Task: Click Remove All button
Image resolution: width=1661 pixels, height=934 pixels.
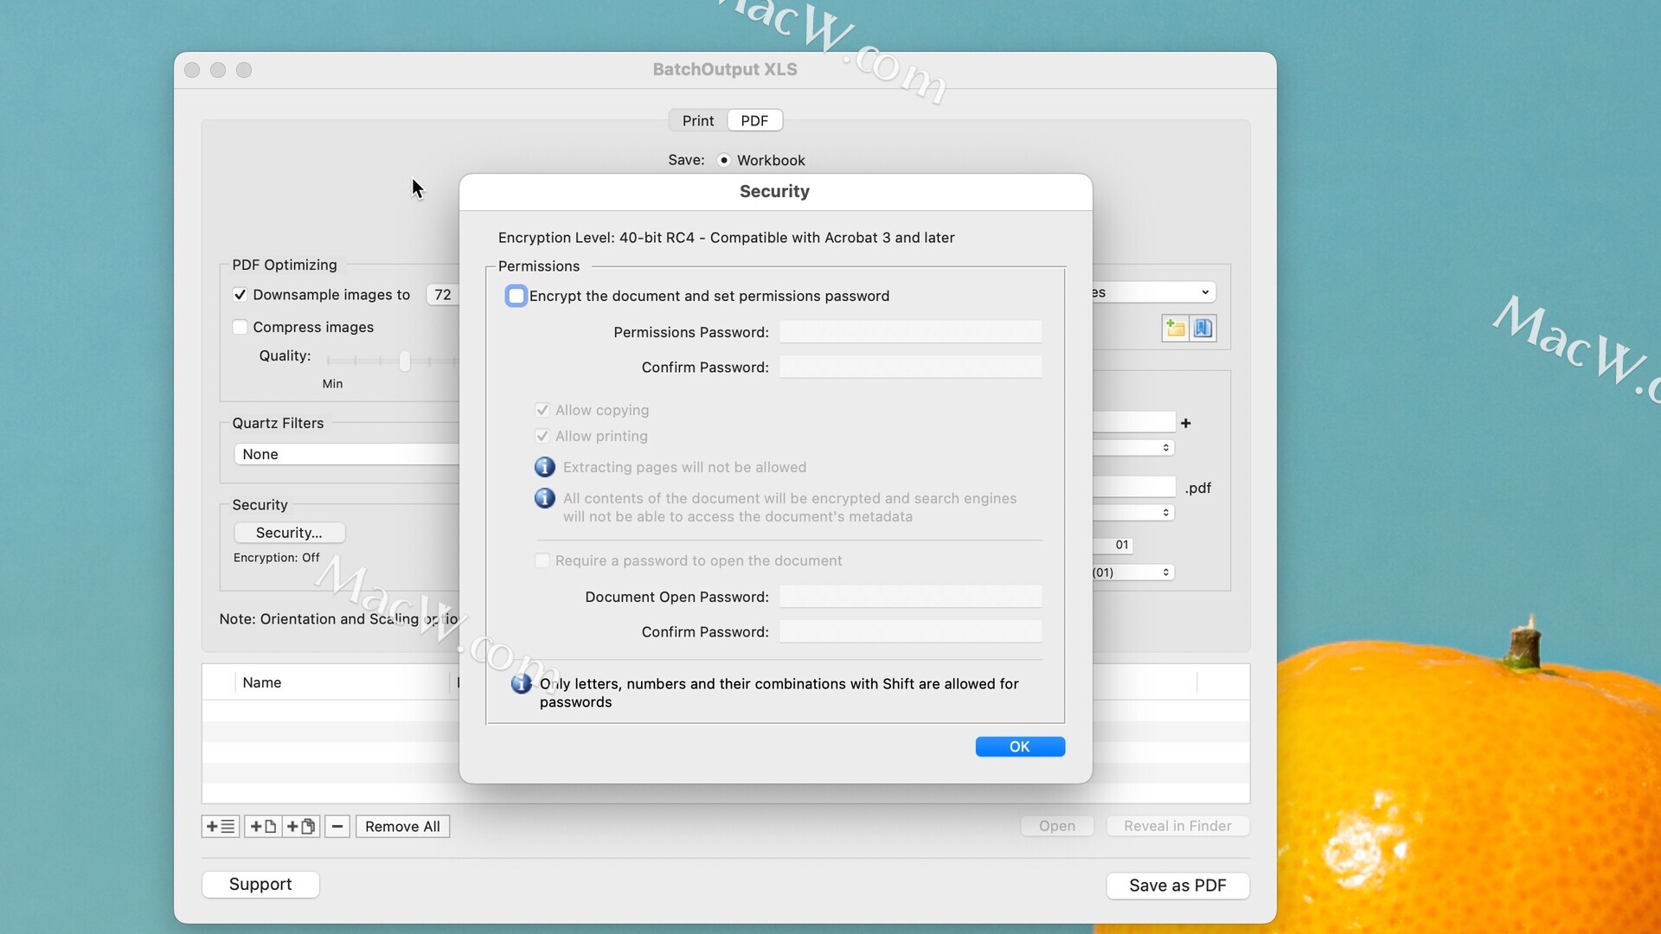Action: (x=402, y=827)
